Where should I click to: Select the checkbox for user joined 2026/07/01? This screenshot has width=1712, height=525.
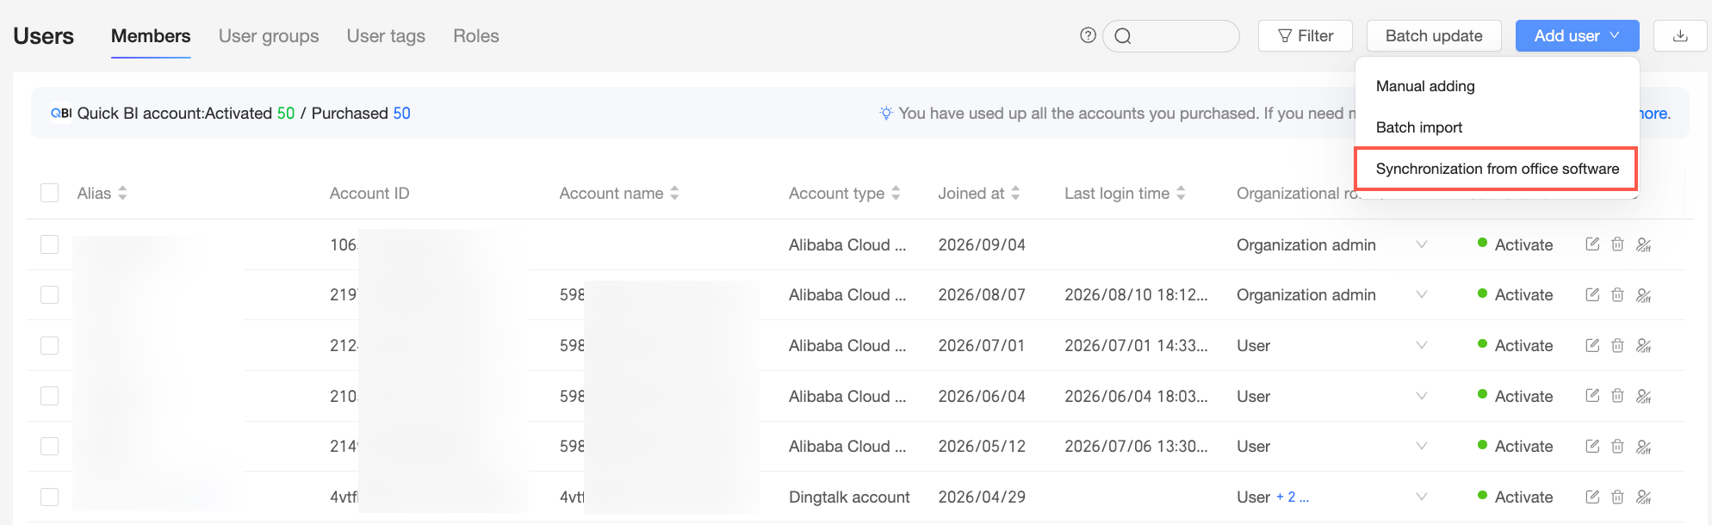pyautogui.click(x=50, y=345)
